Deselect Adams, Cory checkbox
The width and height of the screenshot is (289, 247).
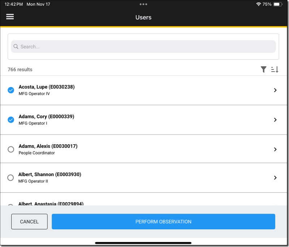11,120
